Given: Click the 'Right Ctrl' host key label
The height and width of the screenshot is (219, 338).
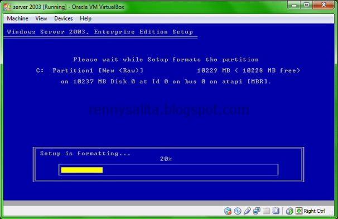Looking at the screenshot, I should pos(314,211).
